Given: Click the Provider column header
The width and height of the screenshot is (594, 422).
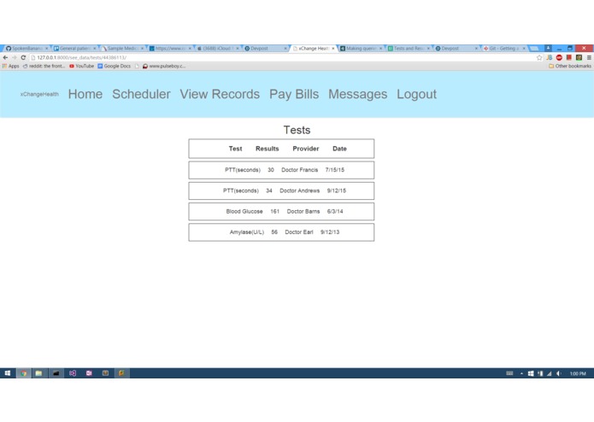Looking at the screenshot, I should coord(306,149).
